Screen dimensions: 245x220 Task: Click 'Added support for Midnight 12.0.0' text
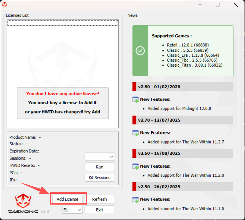pos(179,108)
